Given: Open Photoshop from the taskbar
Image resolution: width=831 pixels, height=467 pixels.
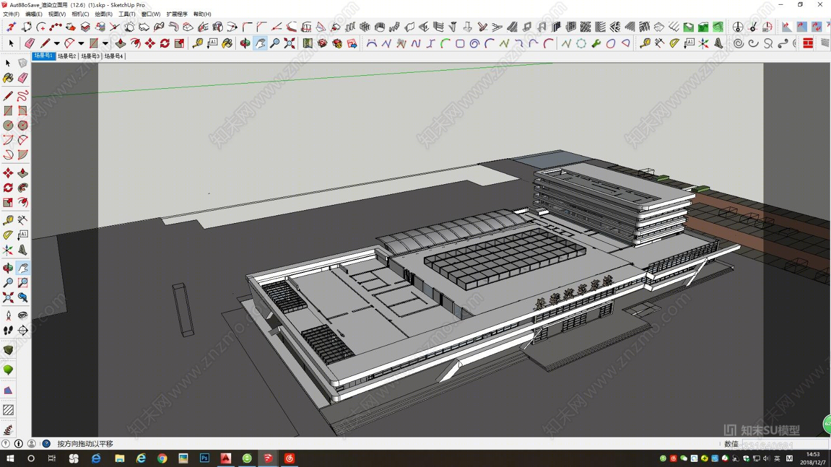Looking at the screenshot, I should click(x=205, y=458).
